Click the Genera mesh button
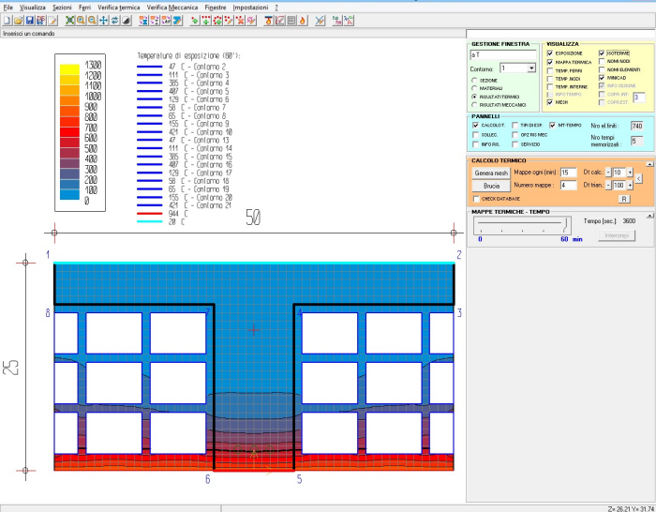 pyautogui.click(x=490, y=173)
